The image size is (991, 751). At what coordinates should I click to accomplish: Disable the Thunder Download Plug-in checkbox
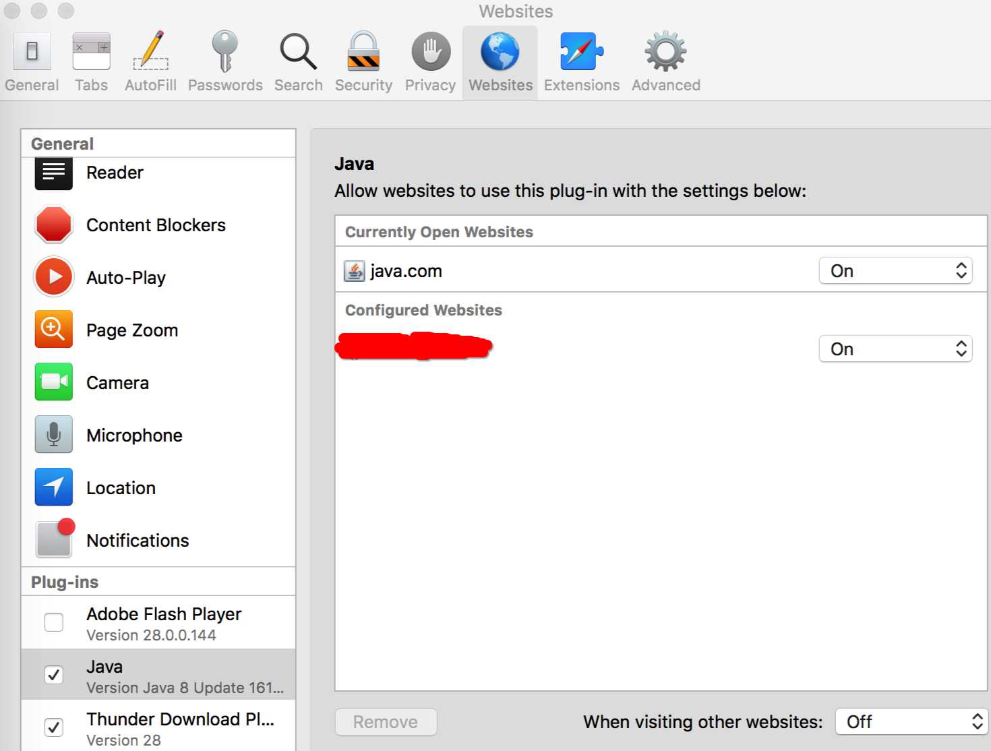coord(54,727)
